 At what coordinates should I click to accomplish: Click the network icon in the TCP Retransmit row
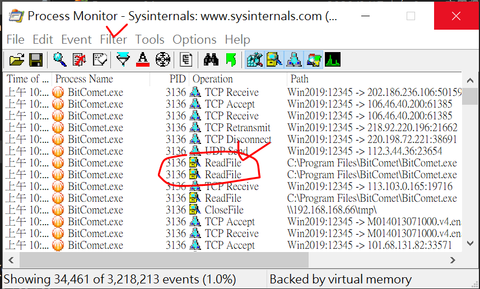coord(195,128)
